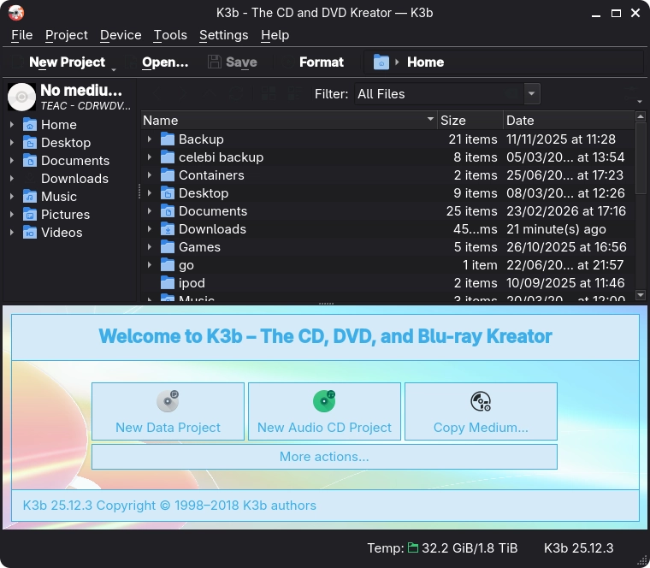This screenshot has width=650, height=568.
Task: Click the K3b application icon in title bar
Action: 16,13
